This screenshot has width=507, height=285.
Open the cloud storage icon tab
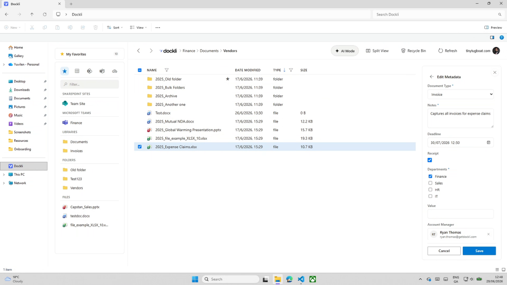click(x=114, y=71)
